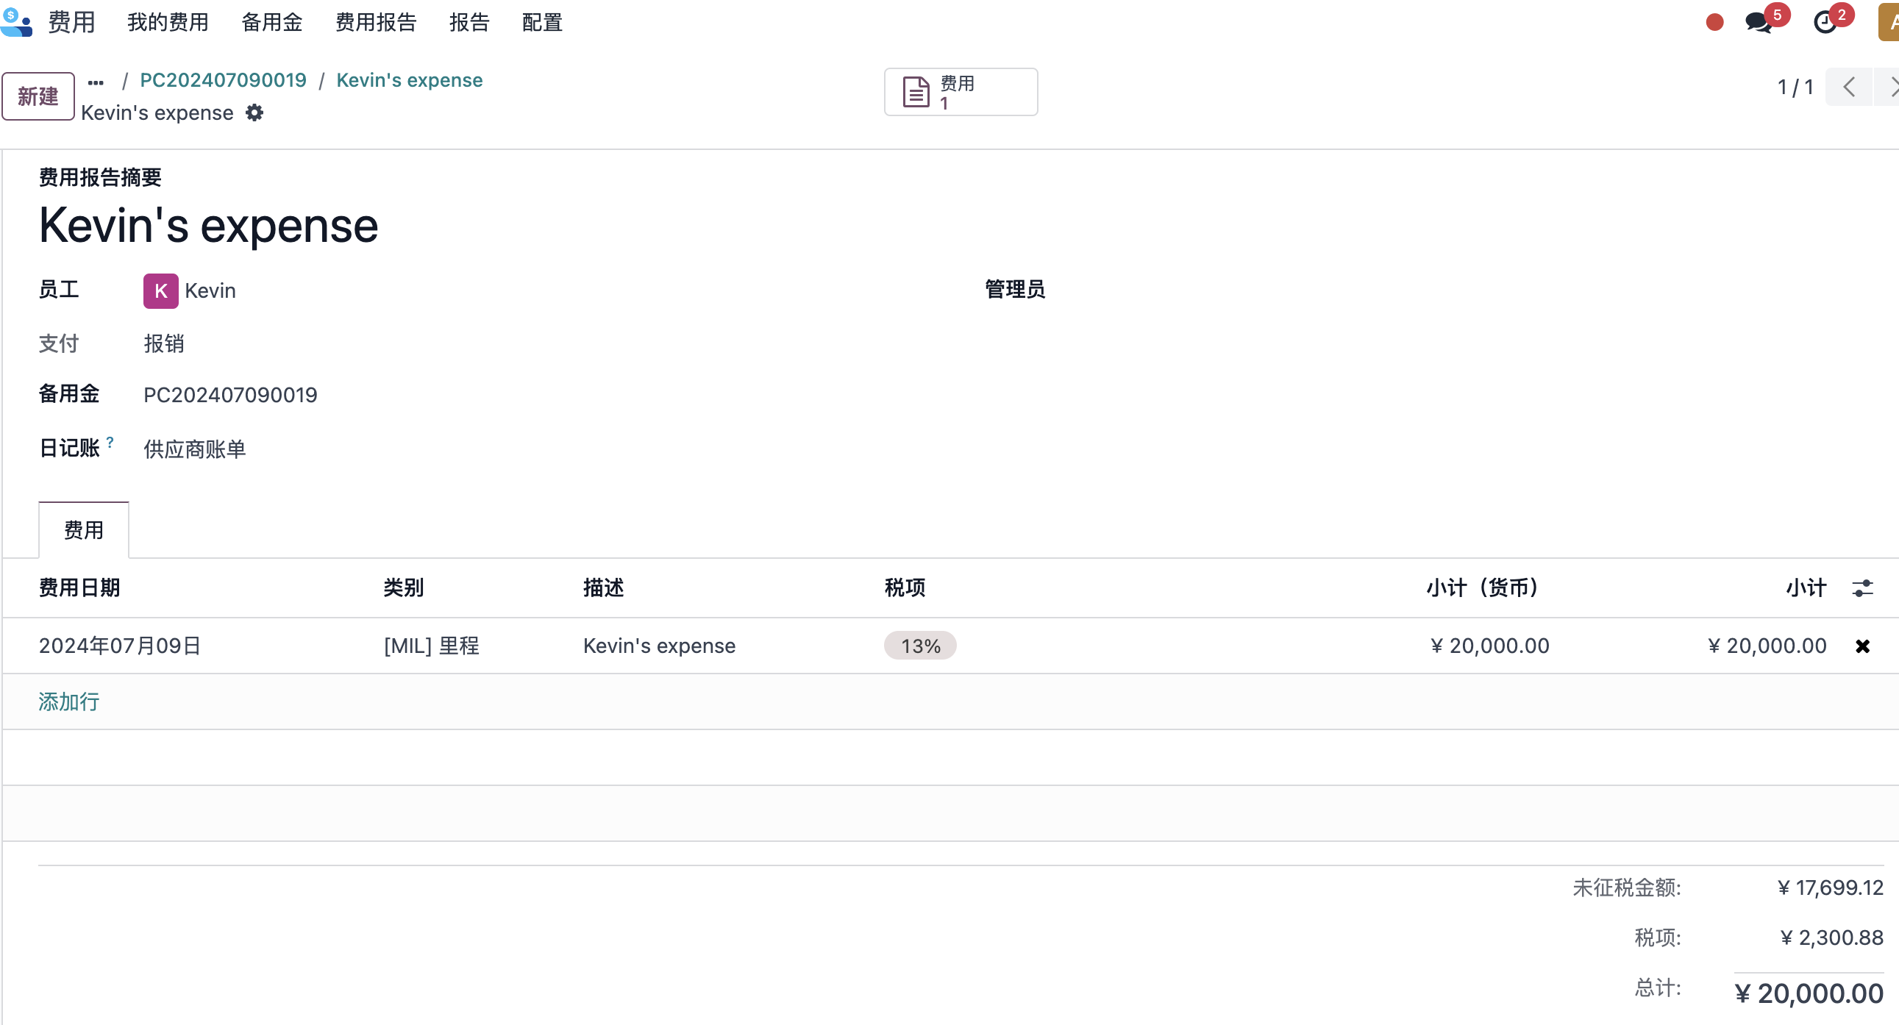The width and height of the screenshot is (1899, 1025).
Task: Select the 费用 tab
Action: coord(83,530)
